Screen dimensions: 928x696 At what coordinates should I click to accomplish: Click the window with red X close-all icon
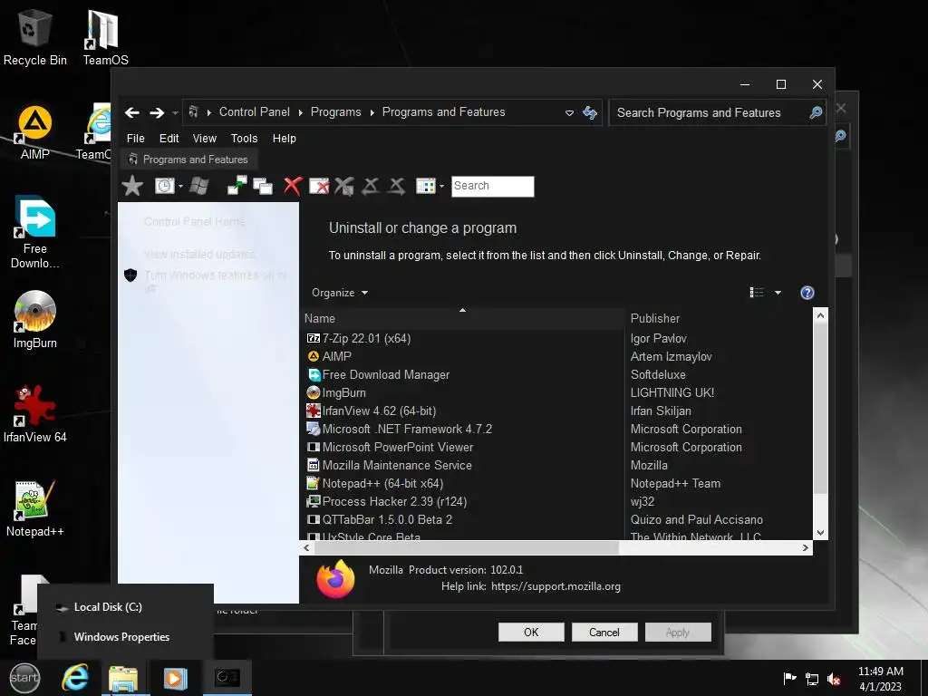[x=319, y=186]
